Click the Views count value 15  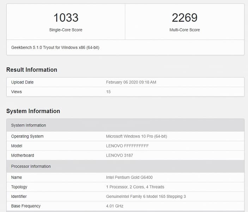point(108,92)
